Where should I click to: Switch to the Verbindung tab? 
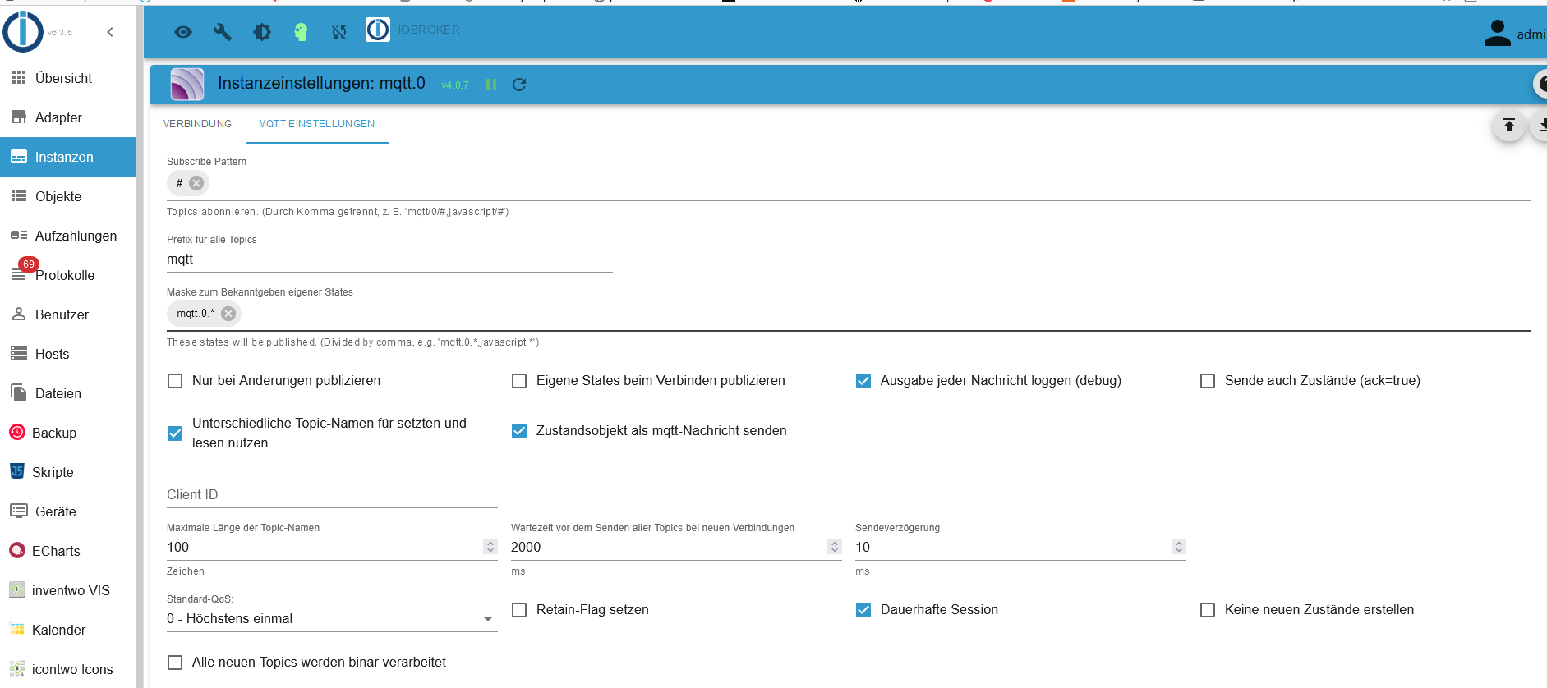[197, 124]
